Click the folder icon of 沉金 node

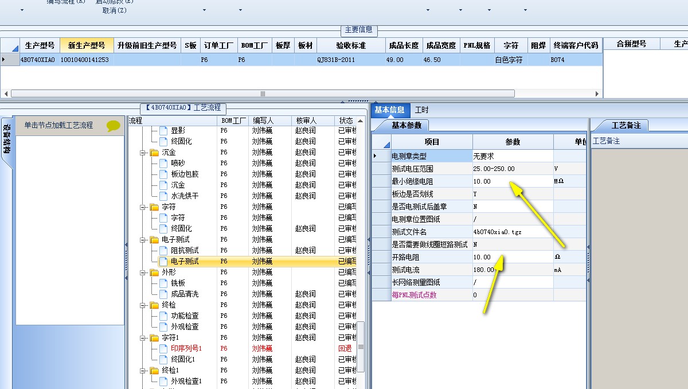coord(154,153)
